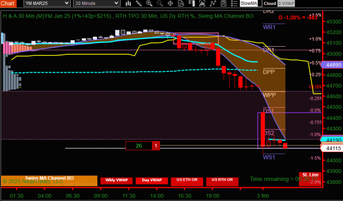This screenshot has width=343, height=201.
Task: Click the Swing MA Channel BO button
Action: coord(49,181)
